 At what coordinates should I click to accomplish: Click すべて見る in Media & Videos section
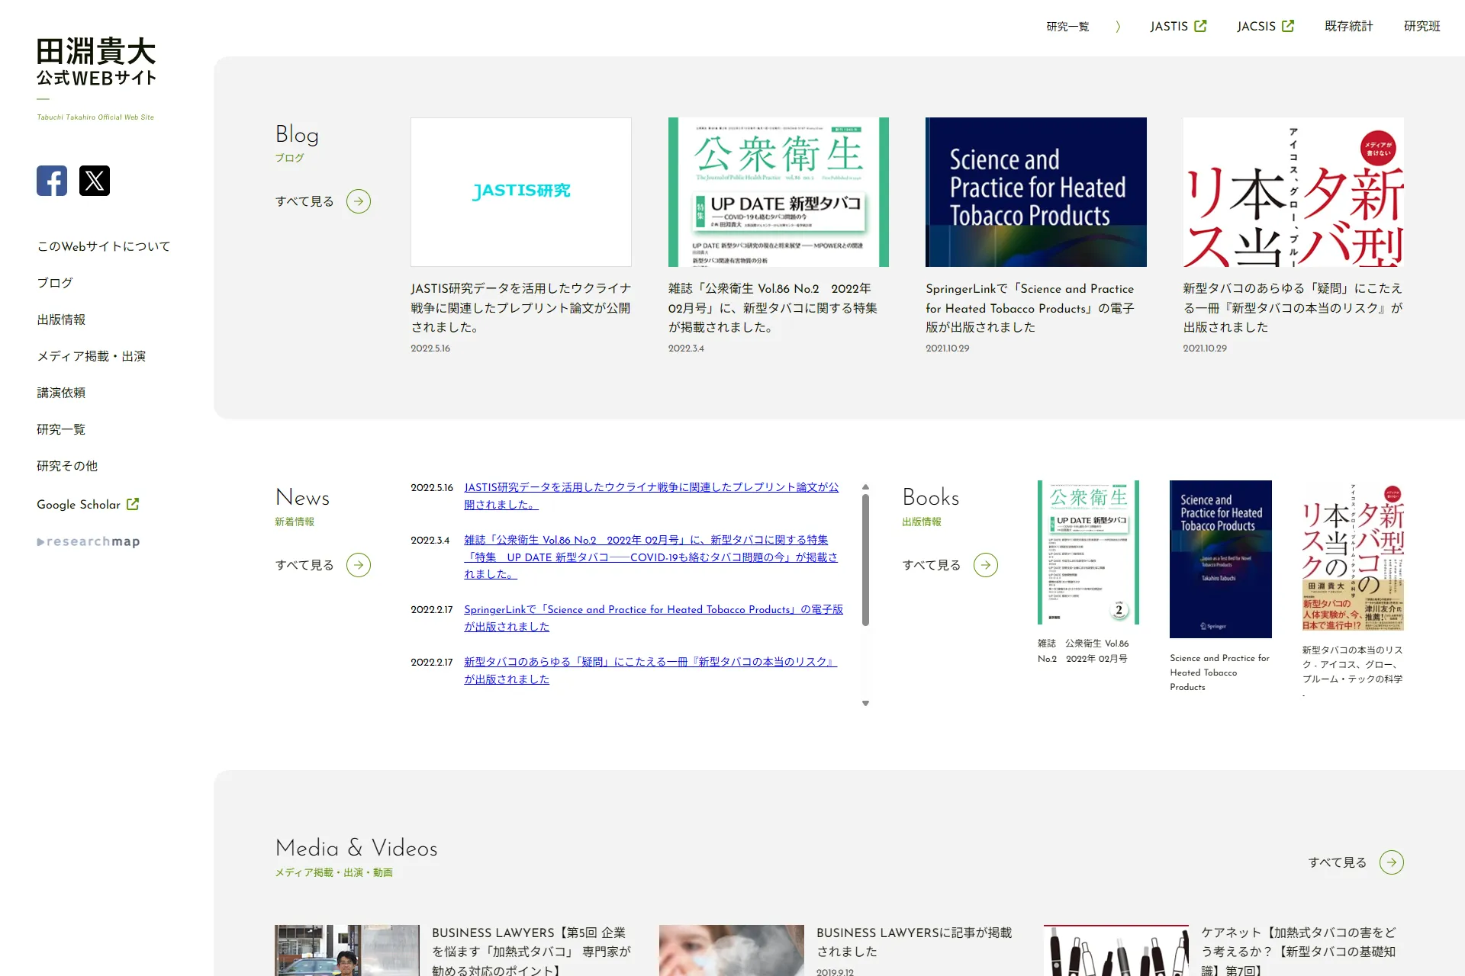click(x=1338, y=862)
